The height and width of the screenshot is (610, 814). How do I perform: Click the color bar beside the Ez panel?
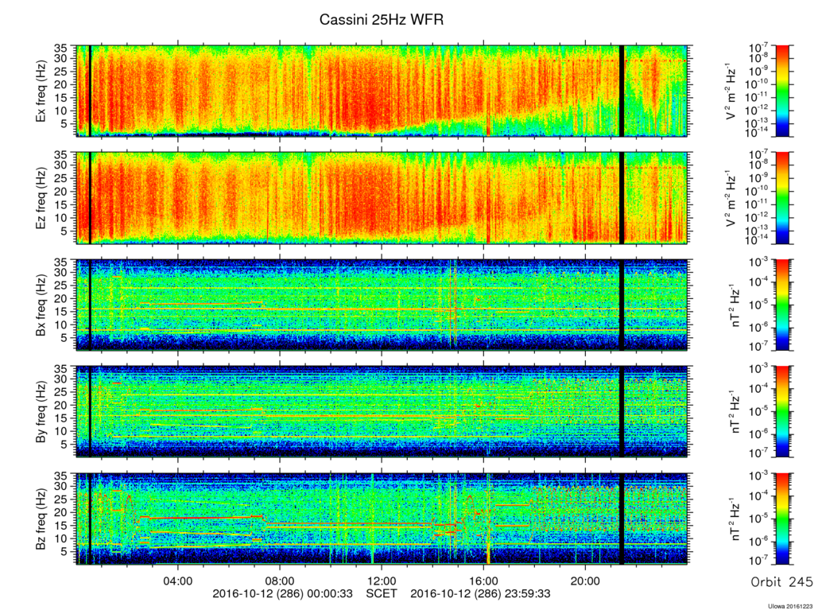click(783, 198)
